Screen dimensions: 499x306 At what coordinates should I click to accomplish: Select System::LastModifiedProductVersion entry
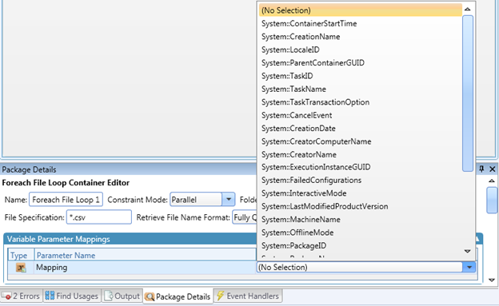(360, 206)
